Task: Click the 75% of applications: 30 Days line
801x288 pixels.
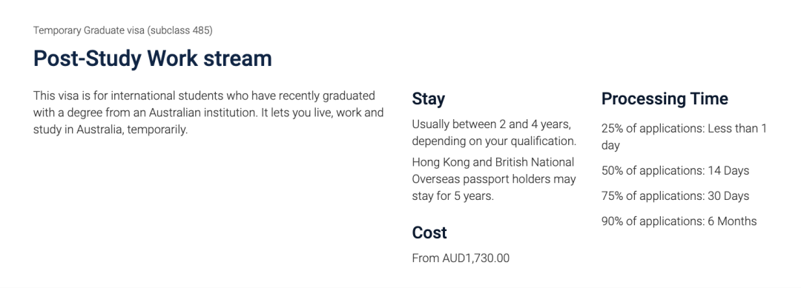Action: (675, 196)
